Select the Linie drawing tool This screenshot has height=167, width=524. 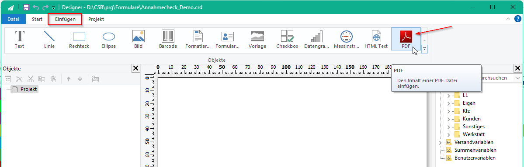[49, 39]
